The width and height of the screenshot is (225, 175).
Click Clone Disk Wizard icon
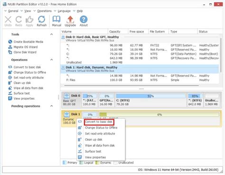coord(10,52)
